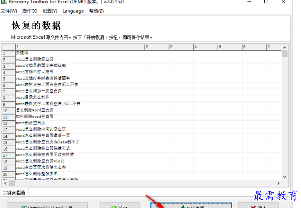
Task: Open the Language menu
Action: [x=73, y=11]
